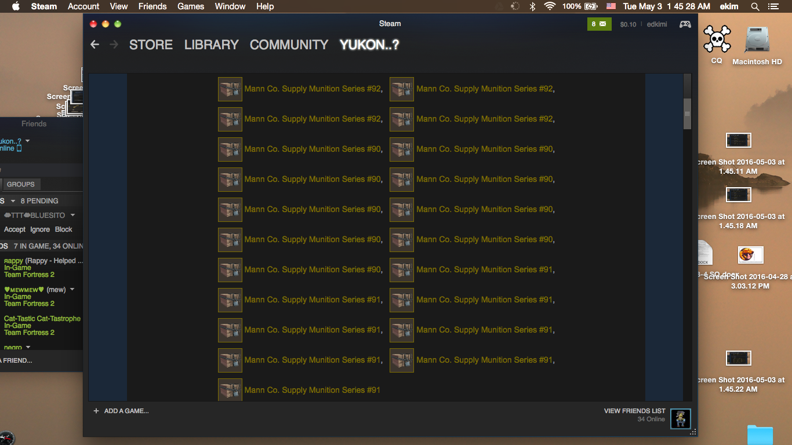792x445 pixels.
Task: Select the last lone Series #91 crate
Action: (x=230, y=390)
